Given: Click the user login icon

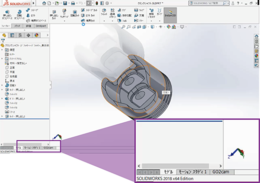Looking at the screenshot, I should pyautogui.click(x=233, y=3).
